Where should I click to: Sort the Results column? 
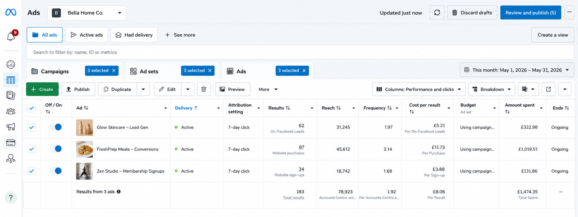[x=288, y=108]
